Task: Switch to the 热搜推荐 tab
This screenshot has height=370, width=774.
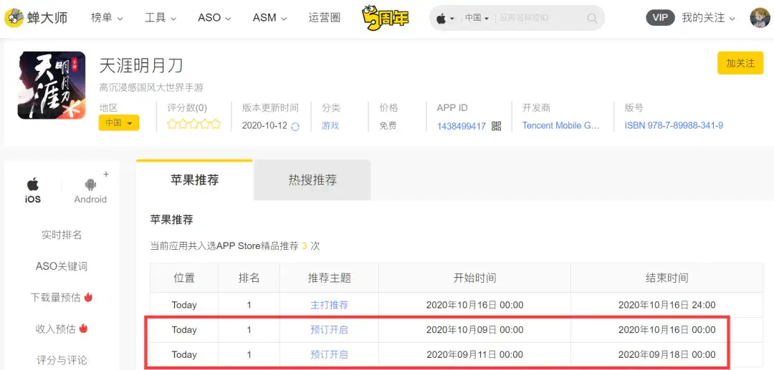Action: coord(312,180)
